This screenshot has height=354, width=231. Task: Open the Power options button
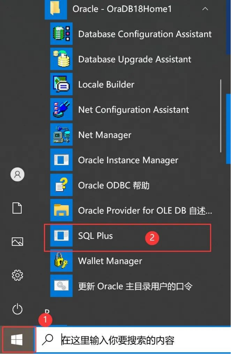click(x=17, y=309)
